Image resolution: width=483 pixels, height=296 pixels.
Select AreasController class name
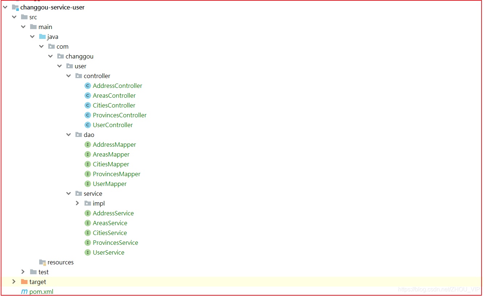pyautogui.click(x=114, y=96)
